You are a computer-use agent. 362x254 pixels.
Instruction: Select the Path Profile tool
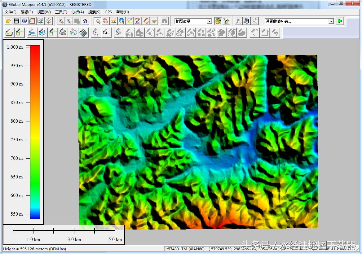click(x=130, y=21)
